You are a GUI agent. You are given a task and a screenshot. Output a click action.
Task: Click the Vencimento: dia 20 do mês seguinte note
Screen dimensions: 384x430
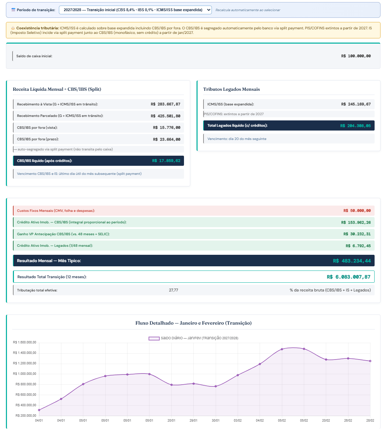click(x=237, y=139)
